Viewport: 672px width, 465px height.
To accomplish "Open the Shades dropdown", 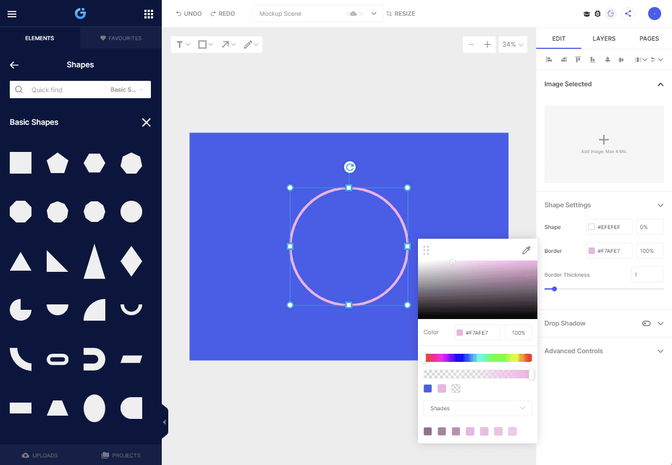I will pos(478,408).
